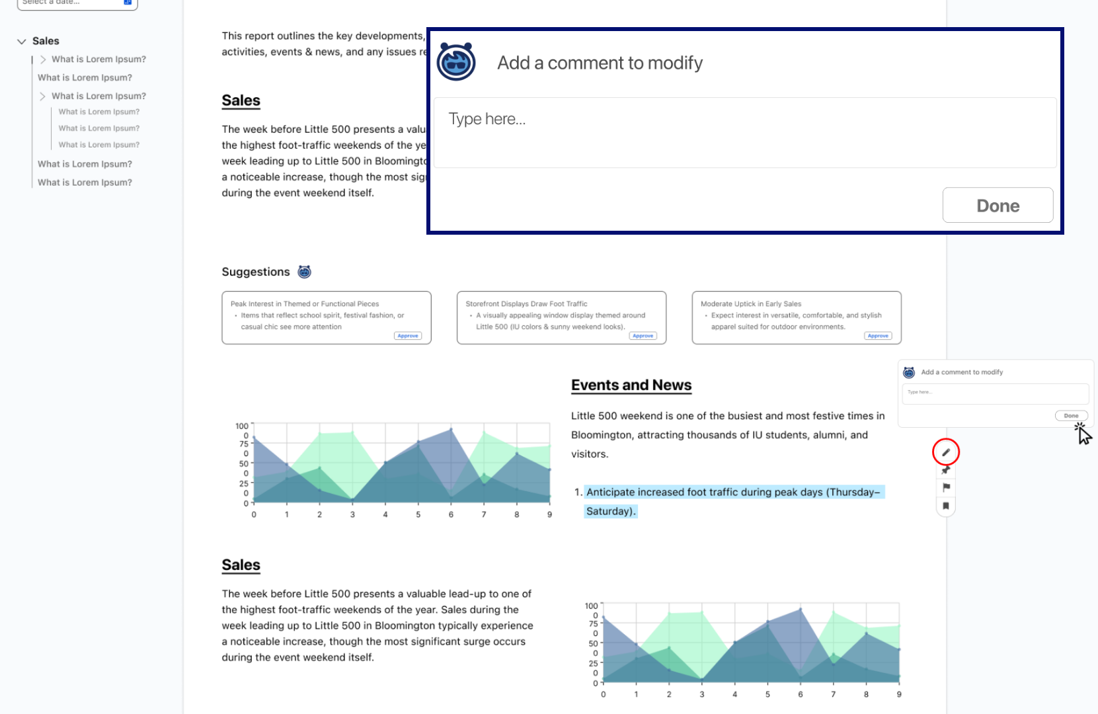Collapse the Sales section in the sidebar
This screenshot has height=714, width=1098.
22,41
